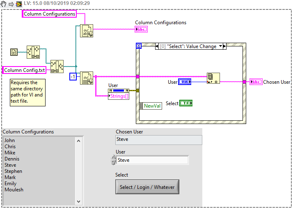
Task: Click the event structure timeout hourglass terminal
Action: (x=139, y=46)
